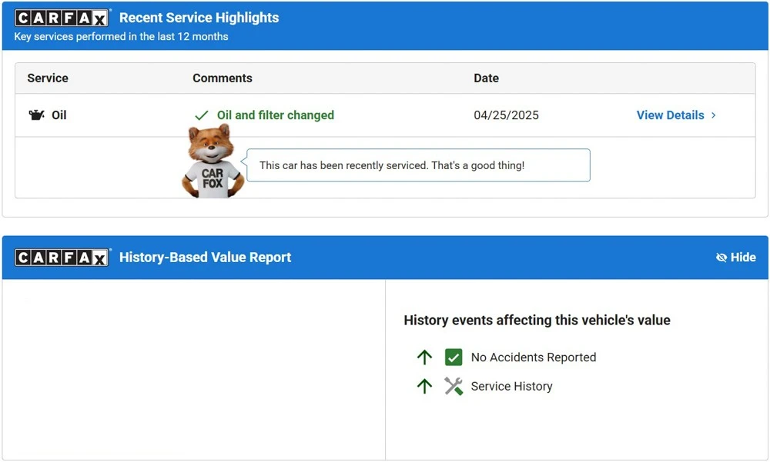Click the Oil service label

(x=59, y=115)
